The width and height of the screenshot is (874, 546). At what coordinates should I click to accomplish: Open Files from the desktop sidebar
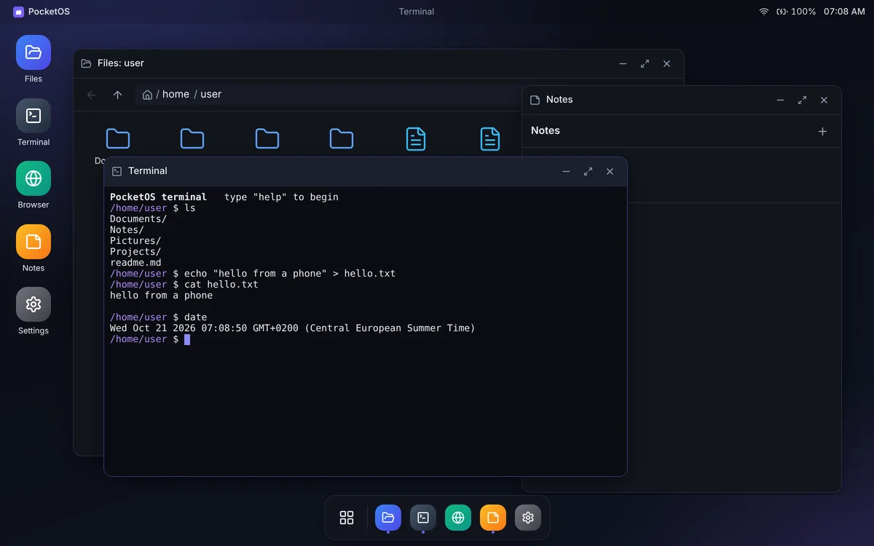coord(34,52)
